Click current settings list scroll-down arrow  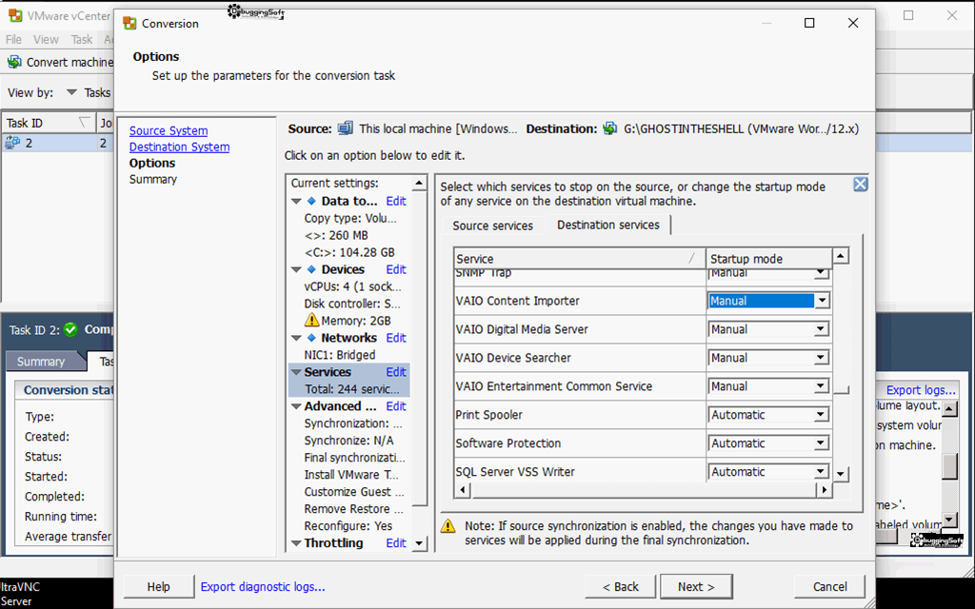[x=419, y=543]
